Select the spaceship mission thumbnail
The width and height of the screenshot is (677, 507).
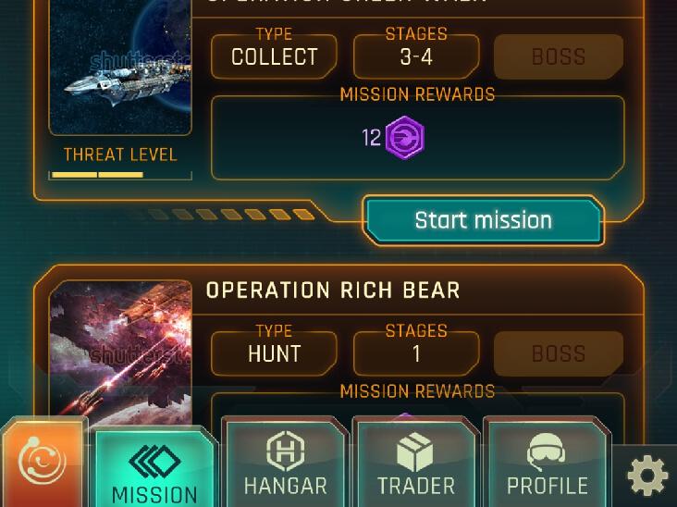tap(120, 67)
